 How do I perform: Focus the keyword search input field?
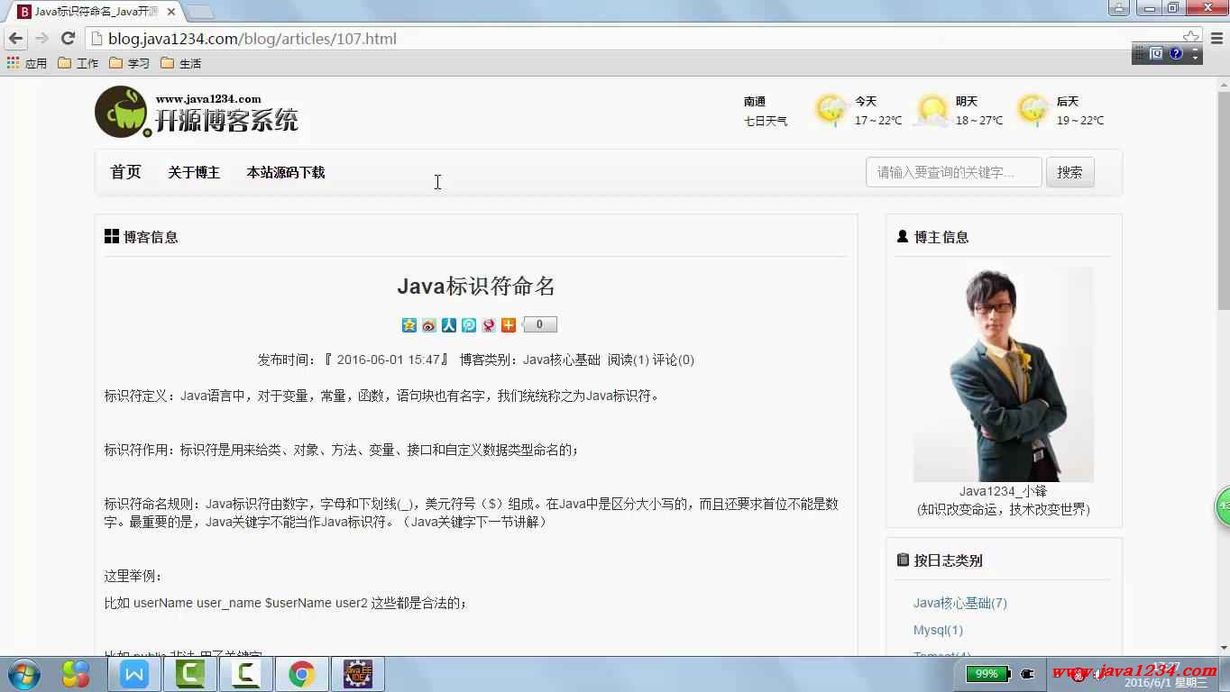(953, 172)
